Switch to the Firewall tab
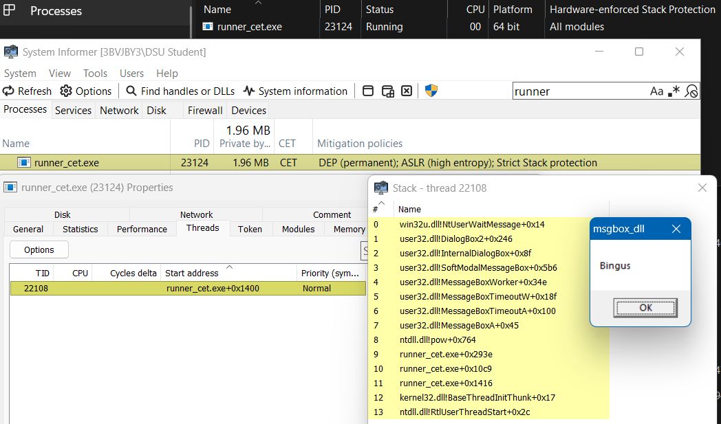 pos(205,110)
